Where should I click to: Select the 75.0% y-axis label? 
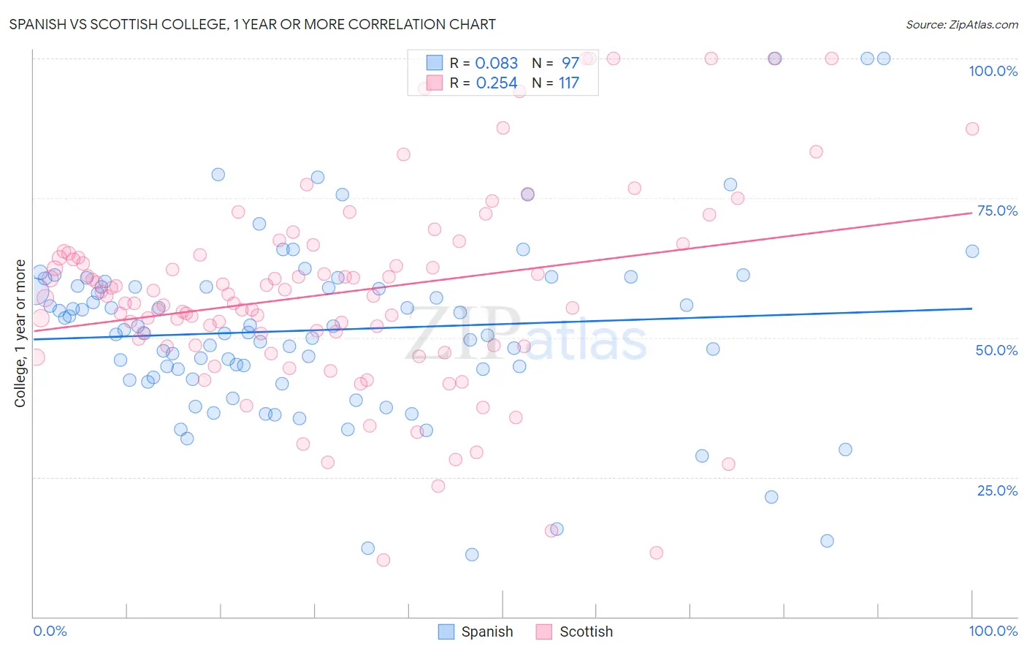click(997, 211)
